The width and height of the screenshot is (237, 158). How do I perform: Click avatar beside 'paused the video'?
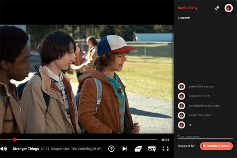181,115
